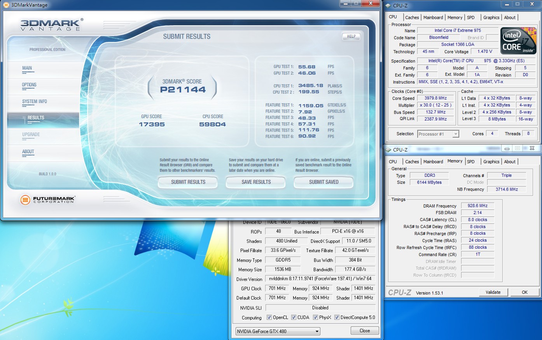This screenshot has width=542, height=340.
Task: Click OK in CPU-Z memory window
Action: pyautogui.click(x=525, y=292)
